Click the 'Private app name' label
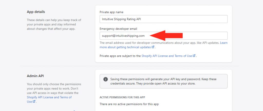Screen dimensions: 263x111 [x=111, y=12]
